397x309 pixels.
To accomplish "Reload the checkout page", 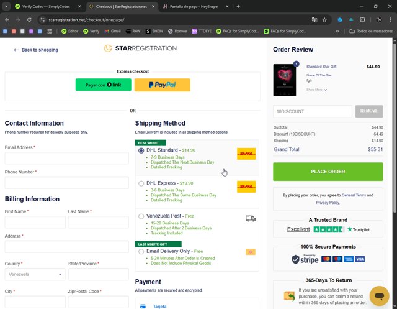I will (29, 20).
